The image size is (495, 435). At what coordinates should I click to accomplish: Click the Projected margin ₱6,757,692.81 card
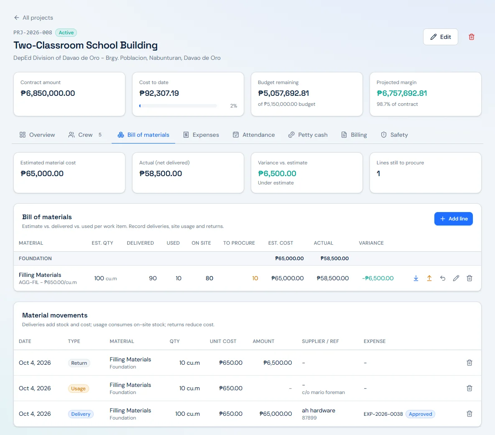click(x=425, y=94)
